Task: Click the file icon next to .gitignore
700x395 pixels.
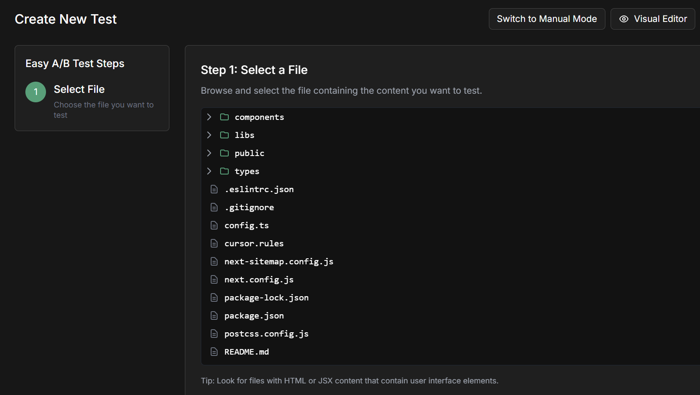Action: point(214,207)
